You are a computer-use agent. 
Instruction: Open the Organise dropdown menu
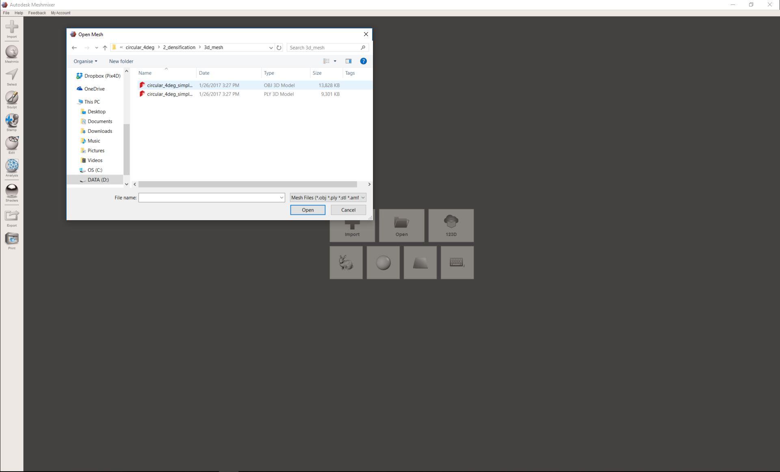coord(85,61)
